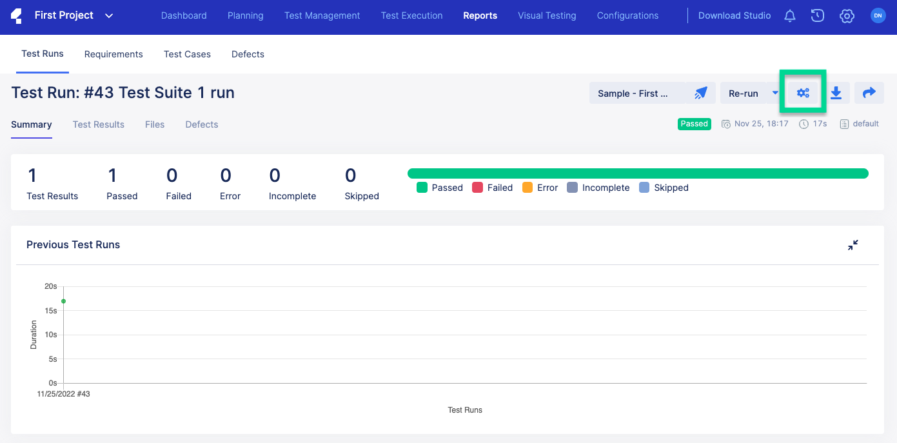Toggle the Failed legend item

(x=493, y=188)
